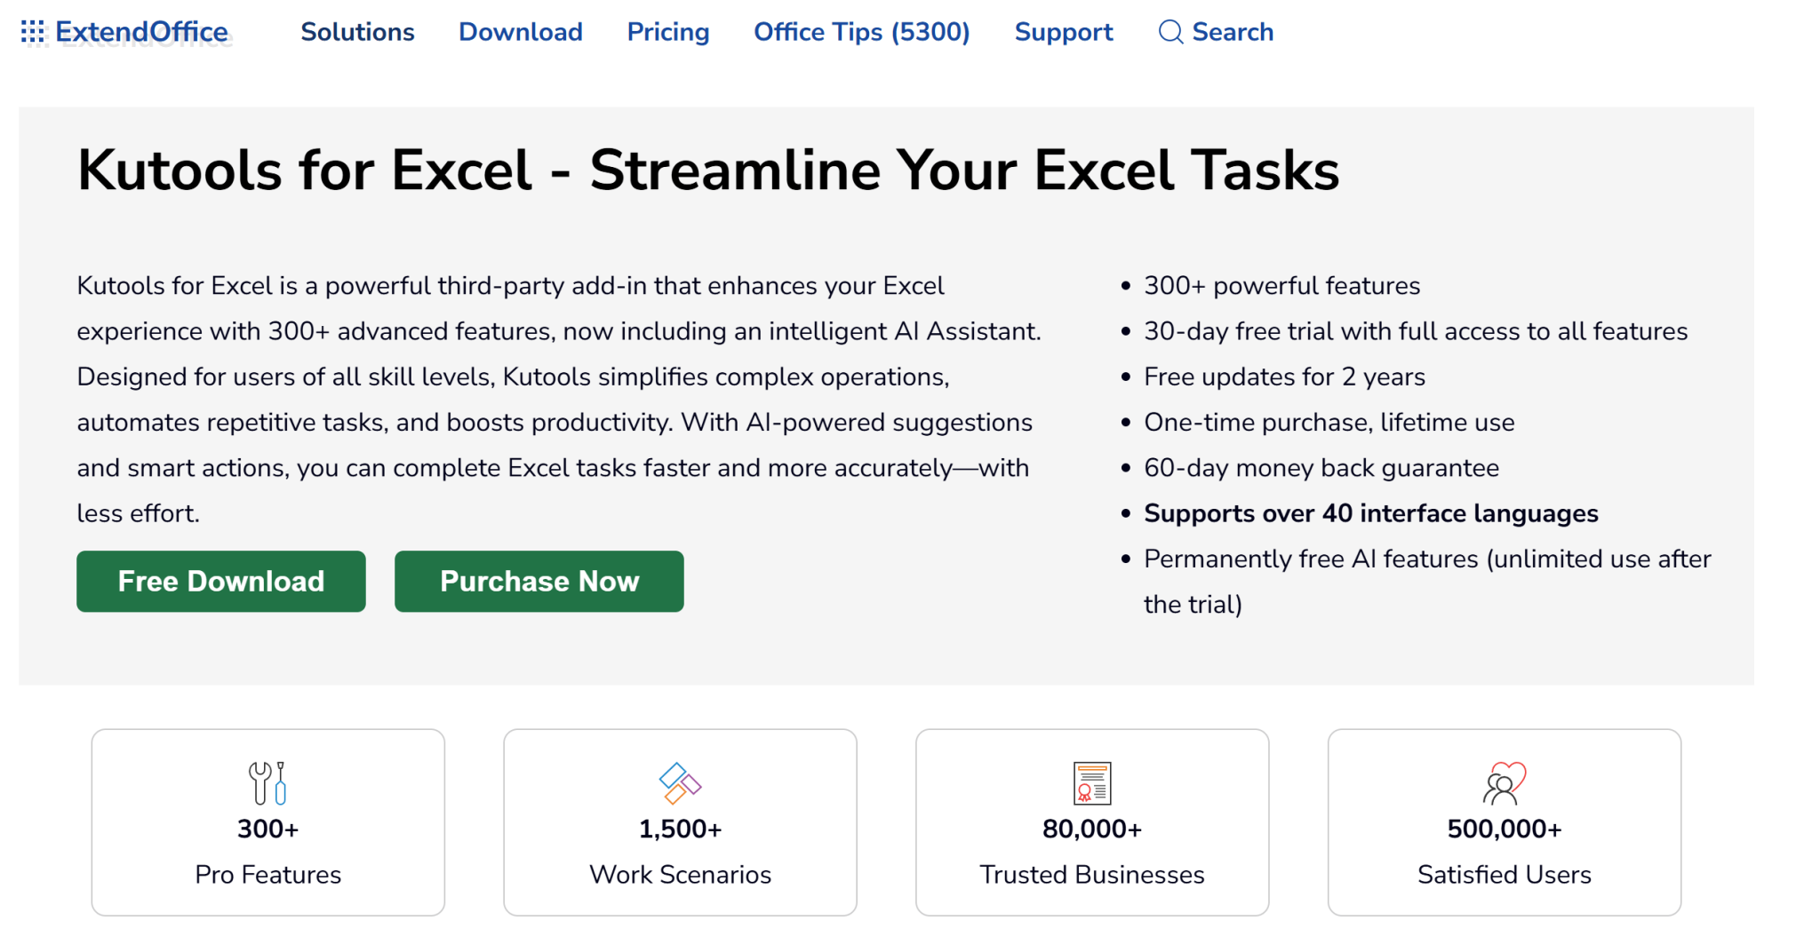Open the Support menu
Screen dimensions: 1820x936
tap(1064, 32)
